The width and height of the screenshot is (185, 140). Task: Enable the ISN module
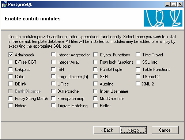pos(53,69)
